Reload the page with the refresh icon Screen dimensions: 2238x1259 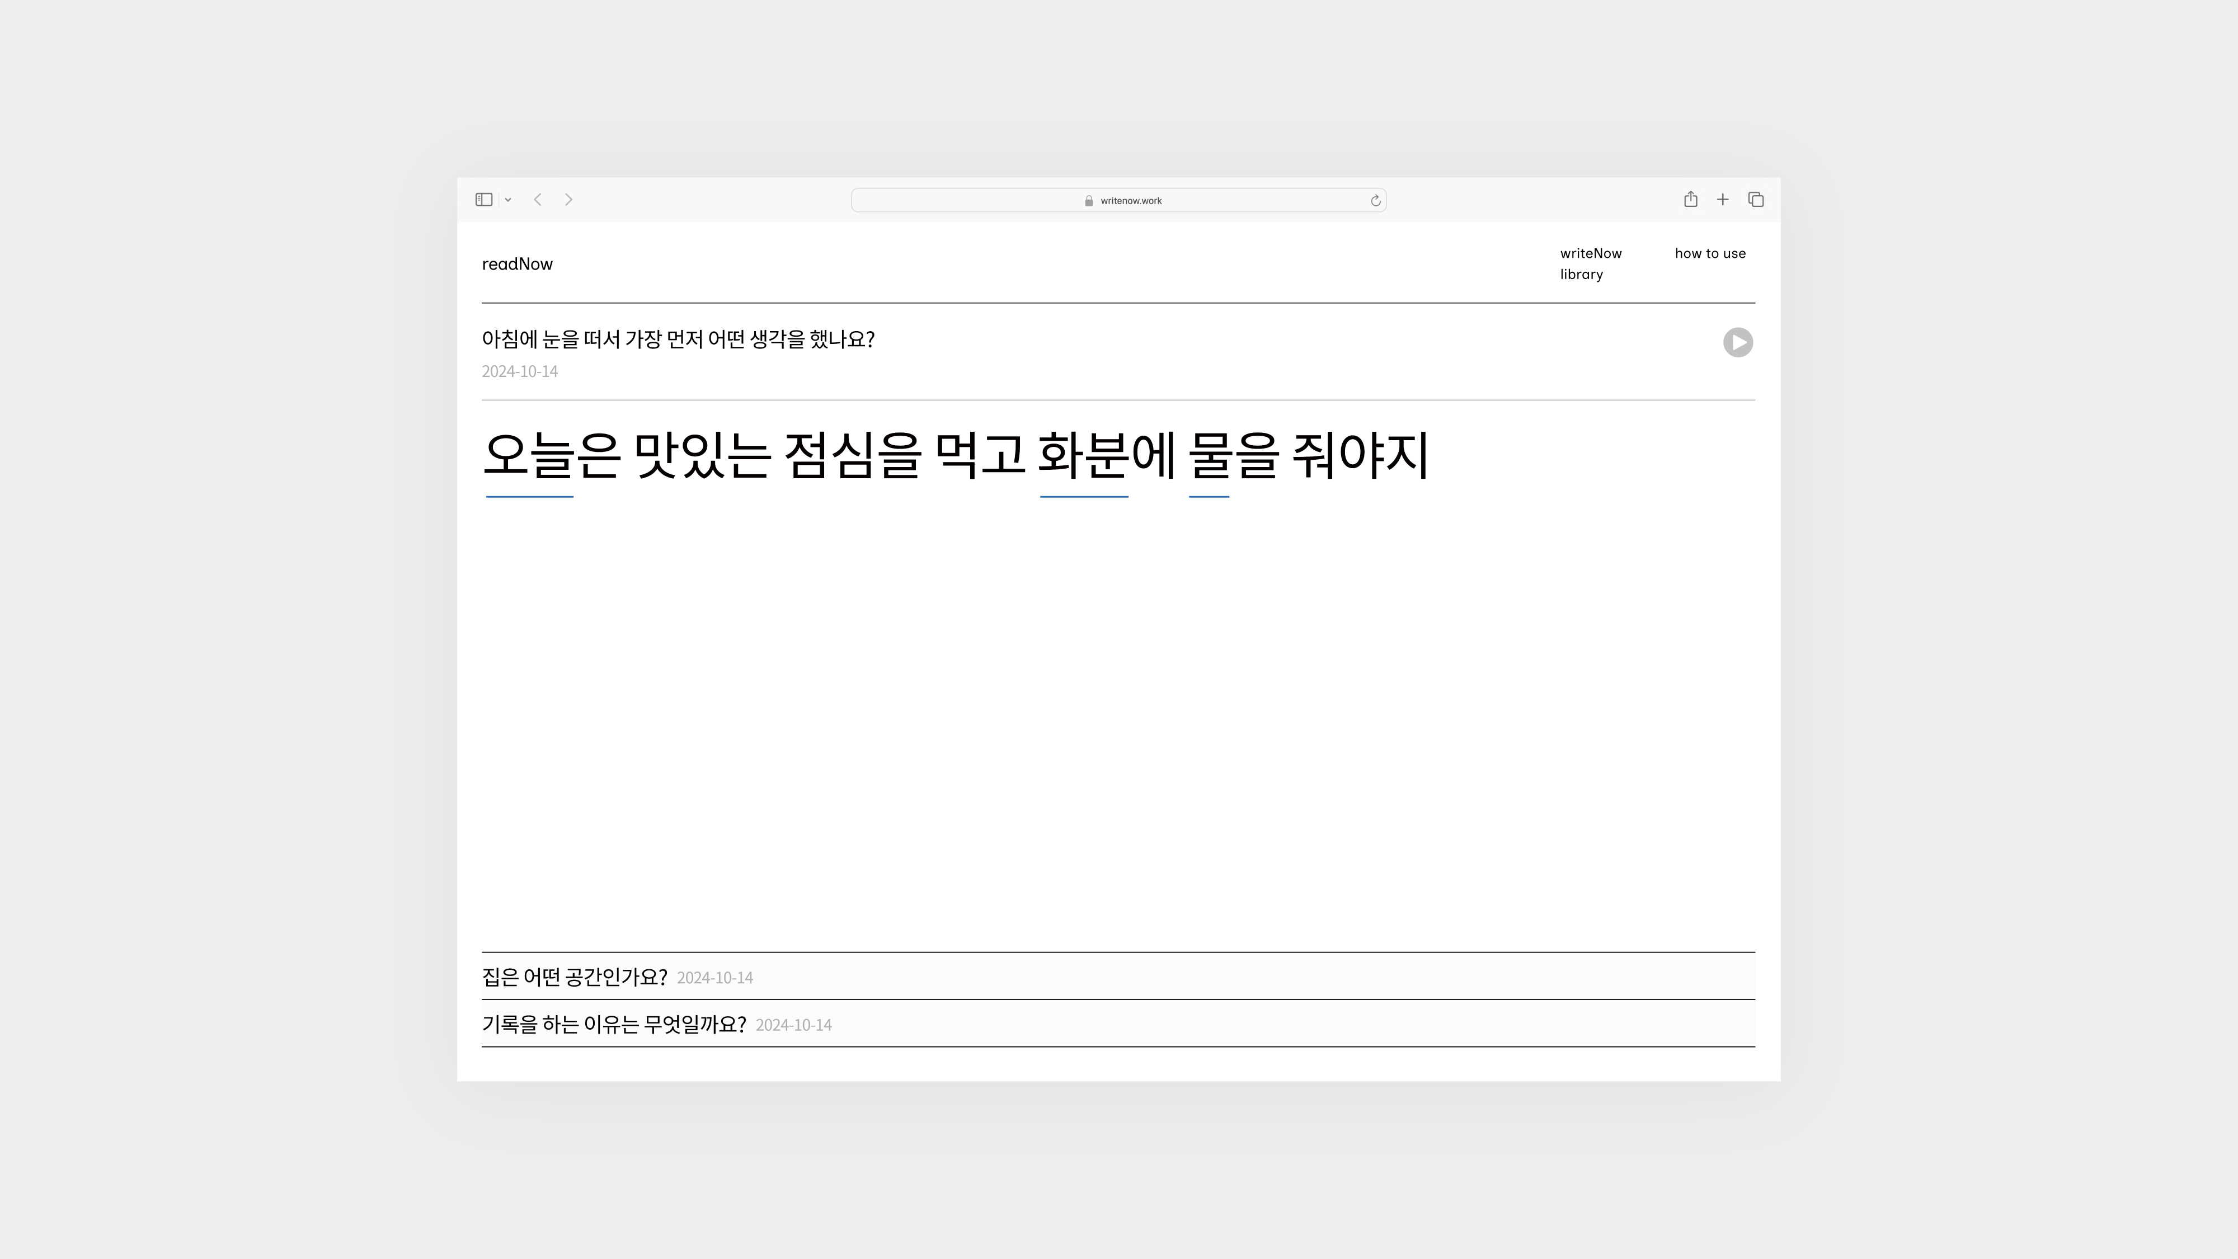click(1375, 201)
